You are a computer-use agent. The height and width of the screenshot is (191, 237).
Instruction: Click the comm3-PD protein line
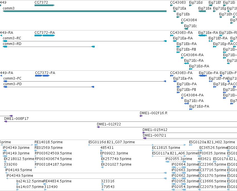[49, 87]
